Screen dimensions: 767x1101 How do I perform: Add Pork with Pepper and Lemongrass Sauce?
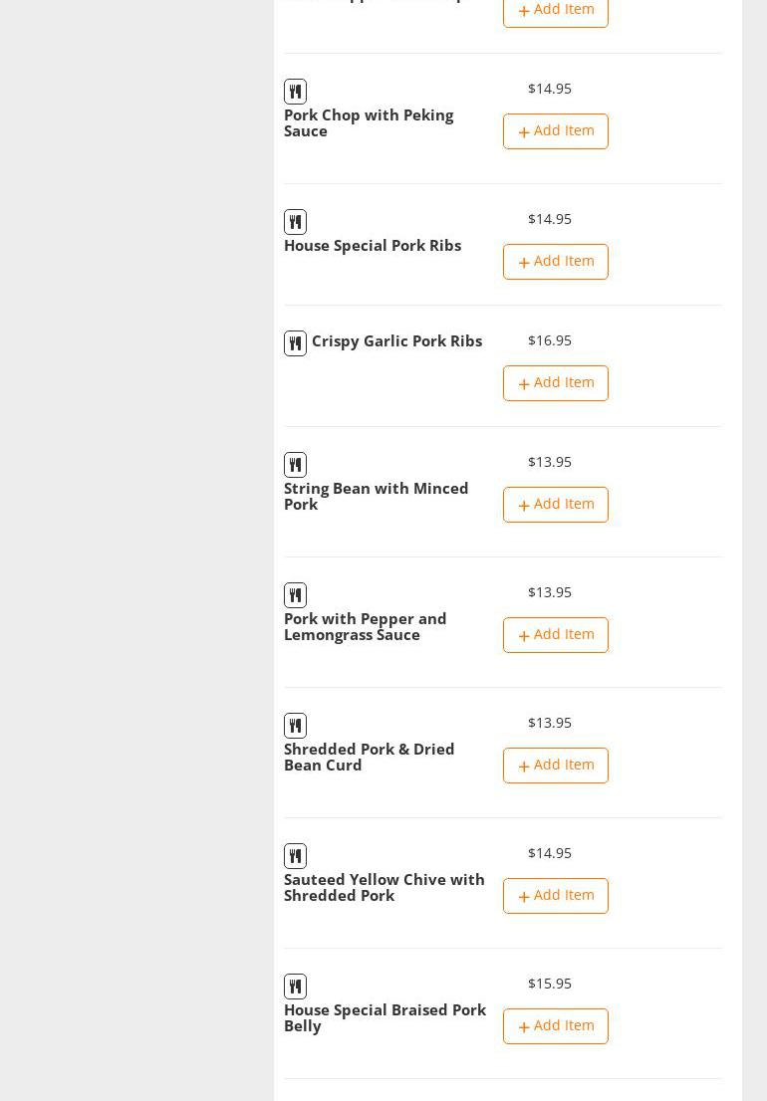click(555, 635)
